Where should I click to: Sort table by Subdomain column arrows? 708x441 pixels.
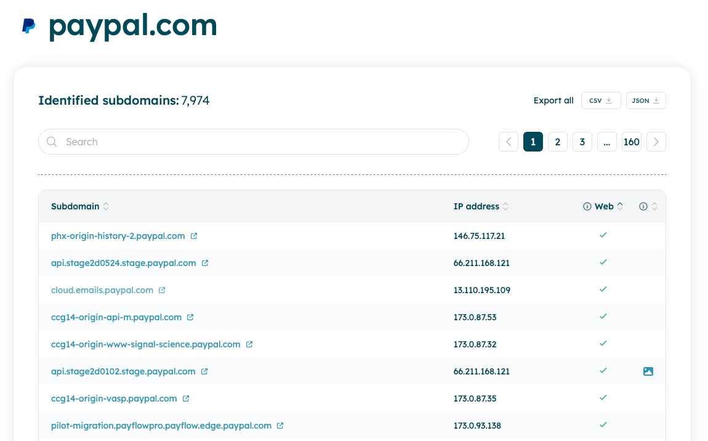click(x=106, y=206)
